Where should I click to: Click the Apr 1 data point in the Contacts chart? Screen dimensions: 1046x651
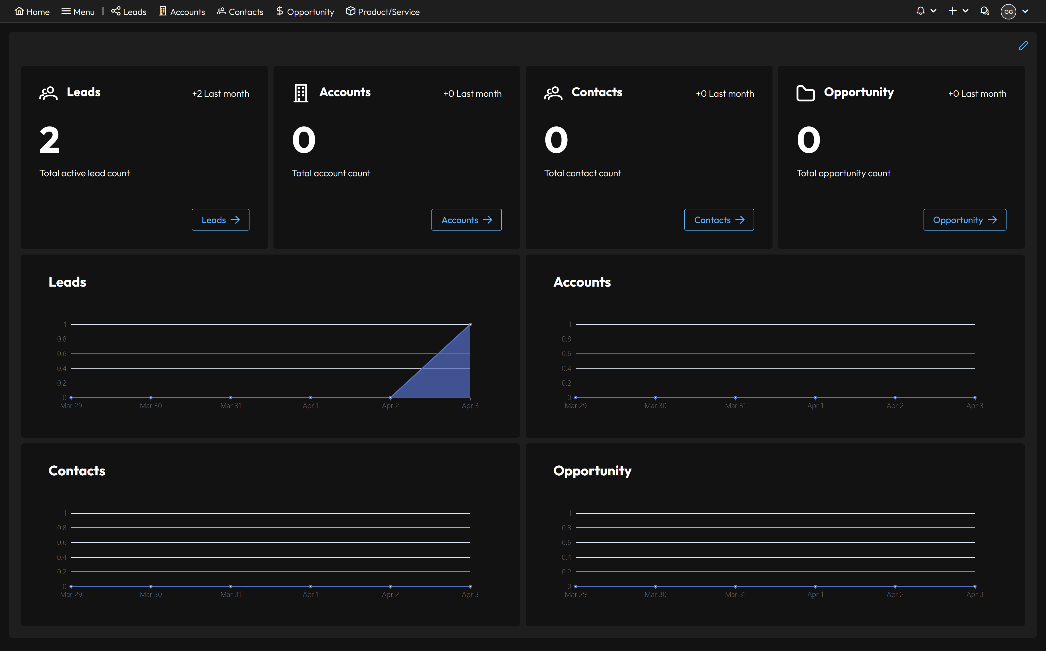310,586
